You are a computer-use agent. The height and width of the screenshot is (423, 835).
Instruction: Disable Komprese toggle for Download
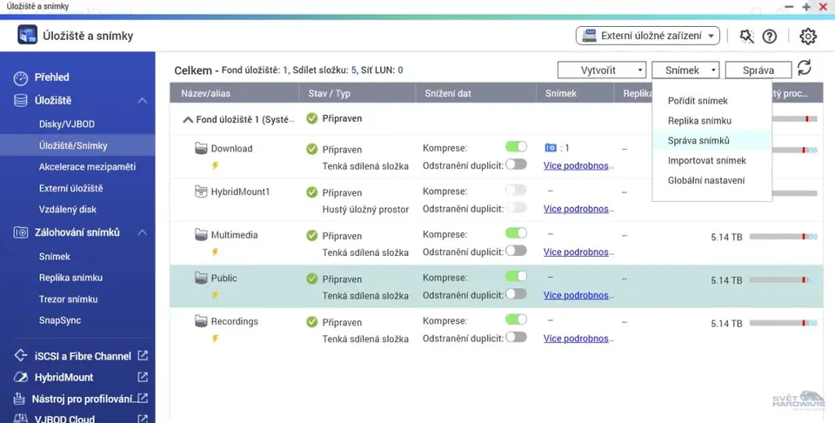click(516, 148)
